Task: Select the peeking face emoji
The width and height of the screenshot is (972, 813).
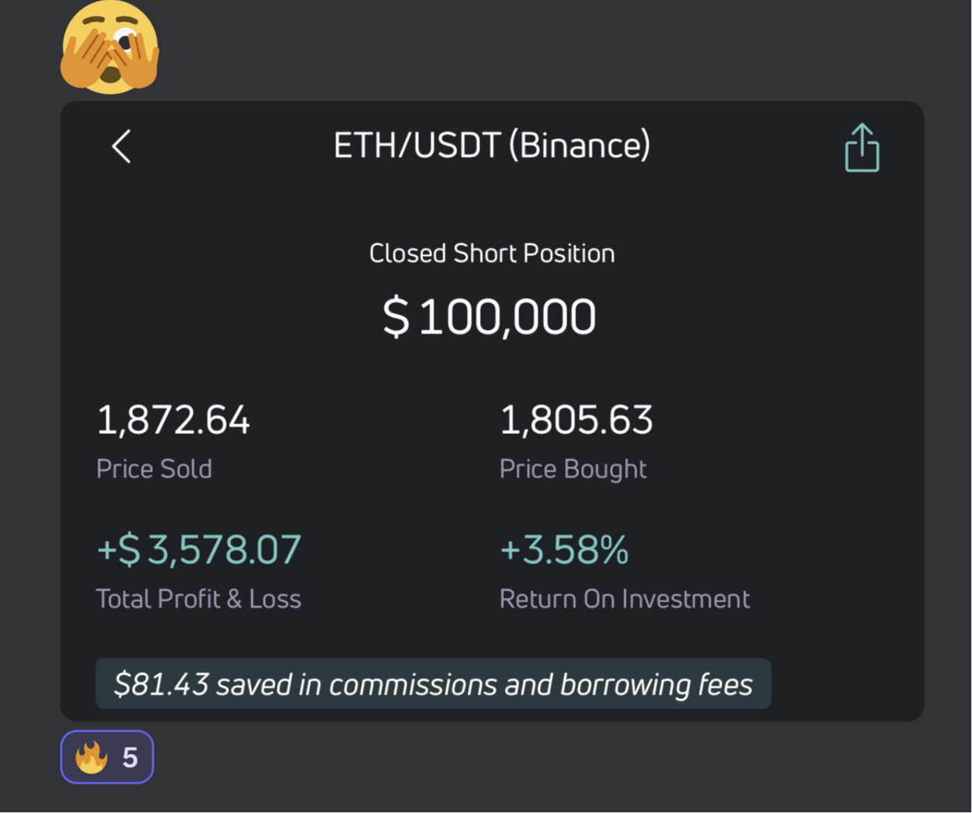Action: (110, 47)
